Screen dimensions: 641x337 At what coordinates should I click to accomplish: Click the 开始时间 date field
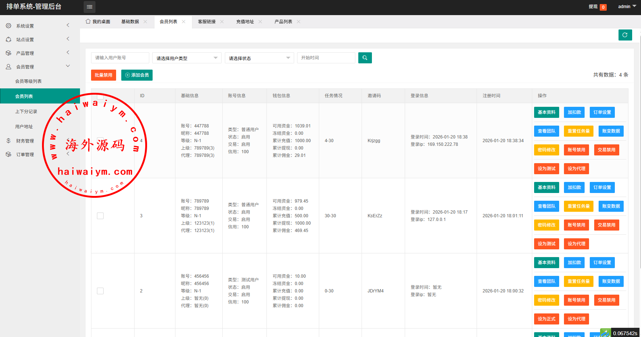(x=326, y=58)
